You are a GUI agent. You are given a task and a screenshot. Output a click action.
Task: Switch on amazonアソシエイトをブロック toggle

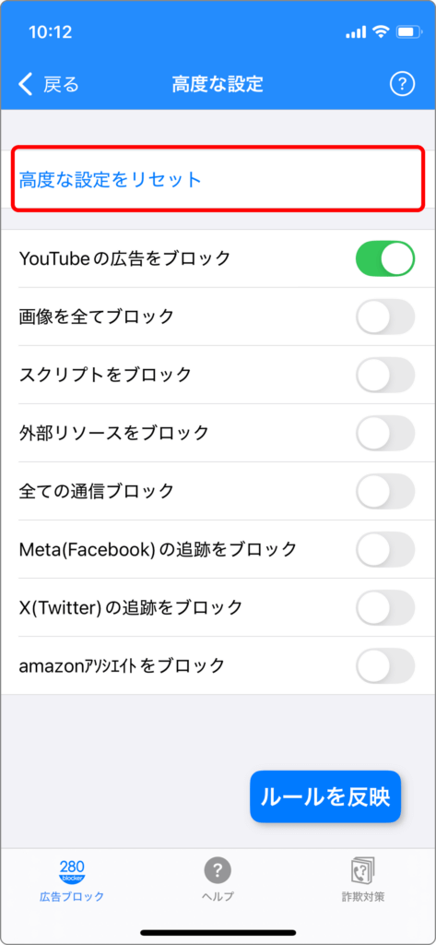(x=385, y=666)
